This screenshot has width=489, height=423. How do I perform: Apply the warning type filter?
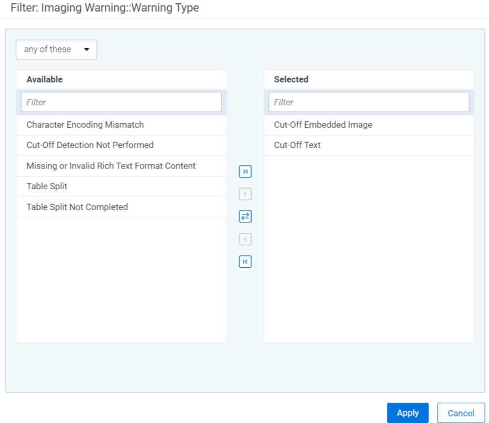point(408,413)
